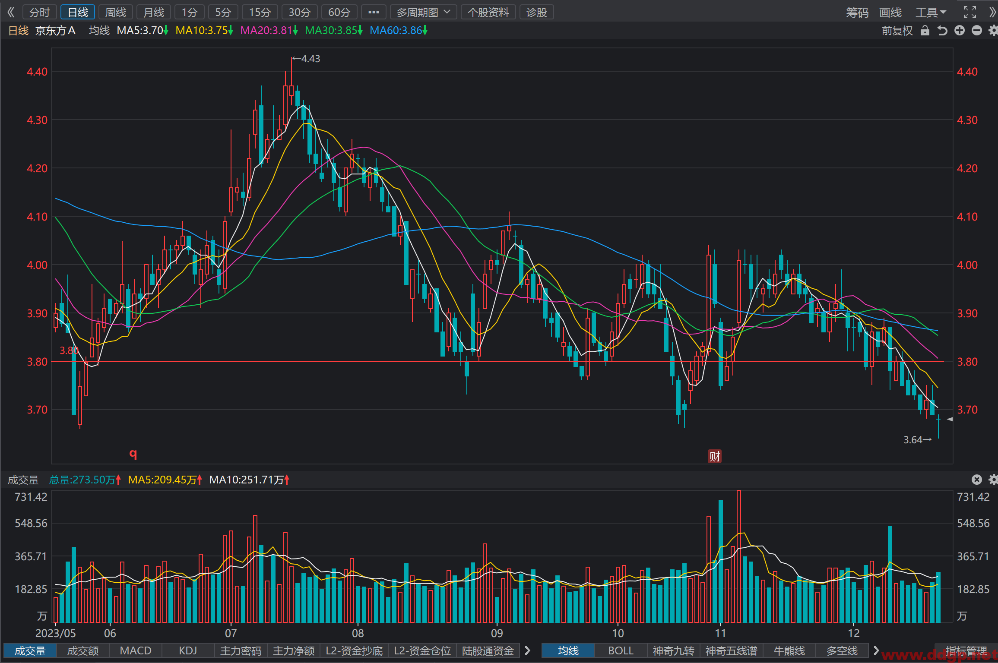Viewport: 998px width, 663px height.
Task: Collapse the left panel with double chevron
Action: pos(11,12)
